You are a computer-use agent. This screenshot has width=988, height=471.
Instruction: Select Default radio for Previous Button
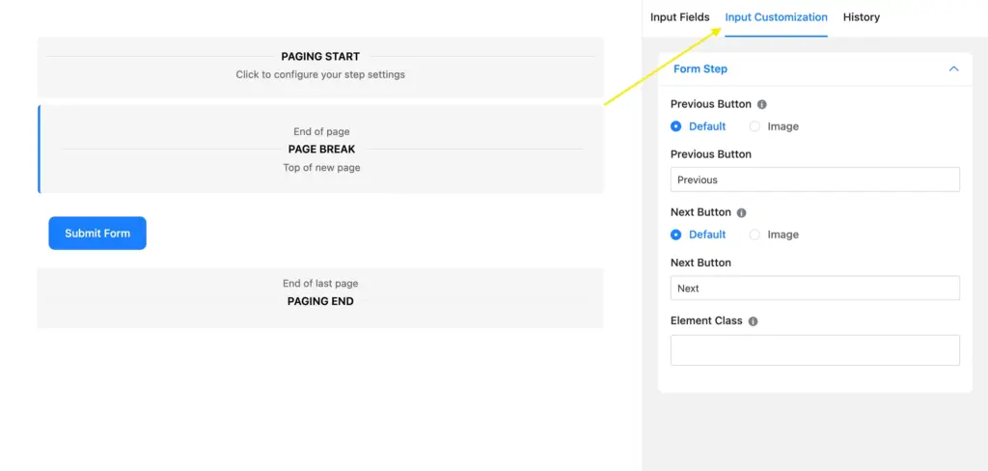click(676, 126)
